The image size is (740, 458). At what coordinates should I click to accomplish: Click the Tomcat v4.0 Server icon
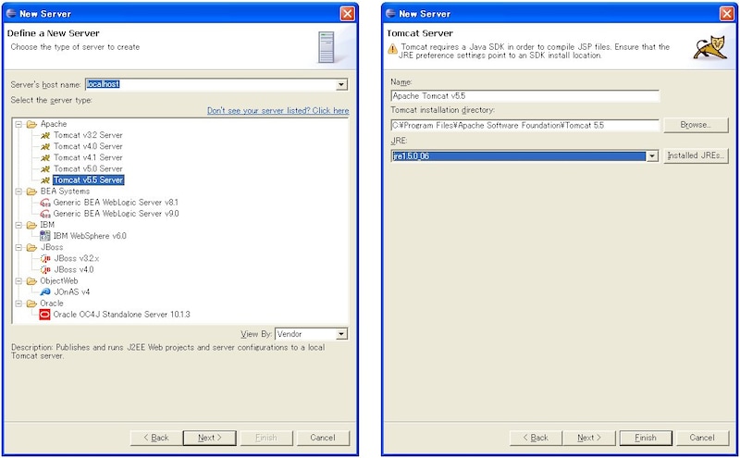click(45, 147)
